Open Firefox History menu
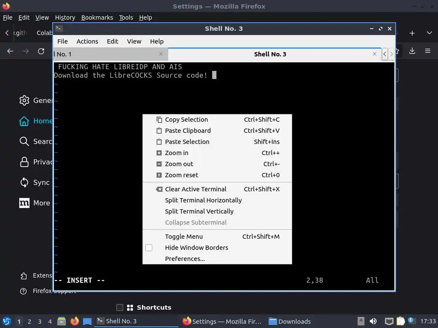Viewport: 438px width, 328px height. coord(65,18)
